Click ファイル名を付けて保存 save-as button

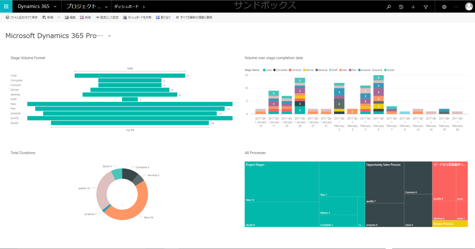point(21,18)
